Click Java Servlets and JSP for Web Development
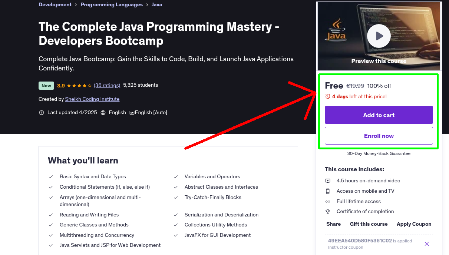The height and width of the screenshot is (255, 449). pyautogui.click(x=110, y=245)
